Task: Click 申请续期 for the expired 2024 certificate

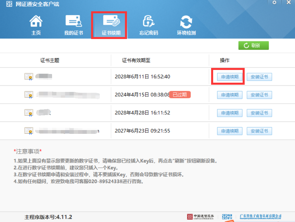Action: coord(230,95)
